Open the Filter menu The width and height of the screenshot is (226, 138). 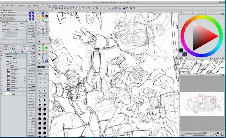[49, 5]
